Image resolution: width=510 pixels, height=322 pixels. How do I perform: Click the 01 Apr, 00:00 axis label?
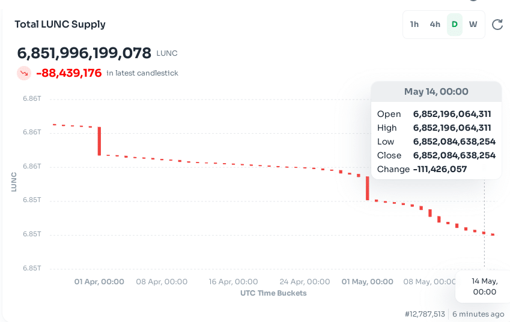99,282
